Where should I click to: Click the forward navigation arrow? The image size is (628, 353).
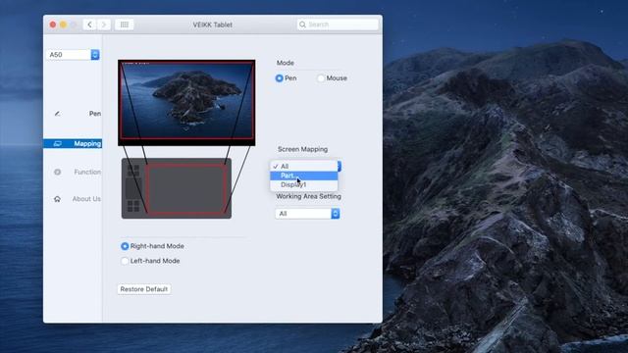tap(104, 25)
